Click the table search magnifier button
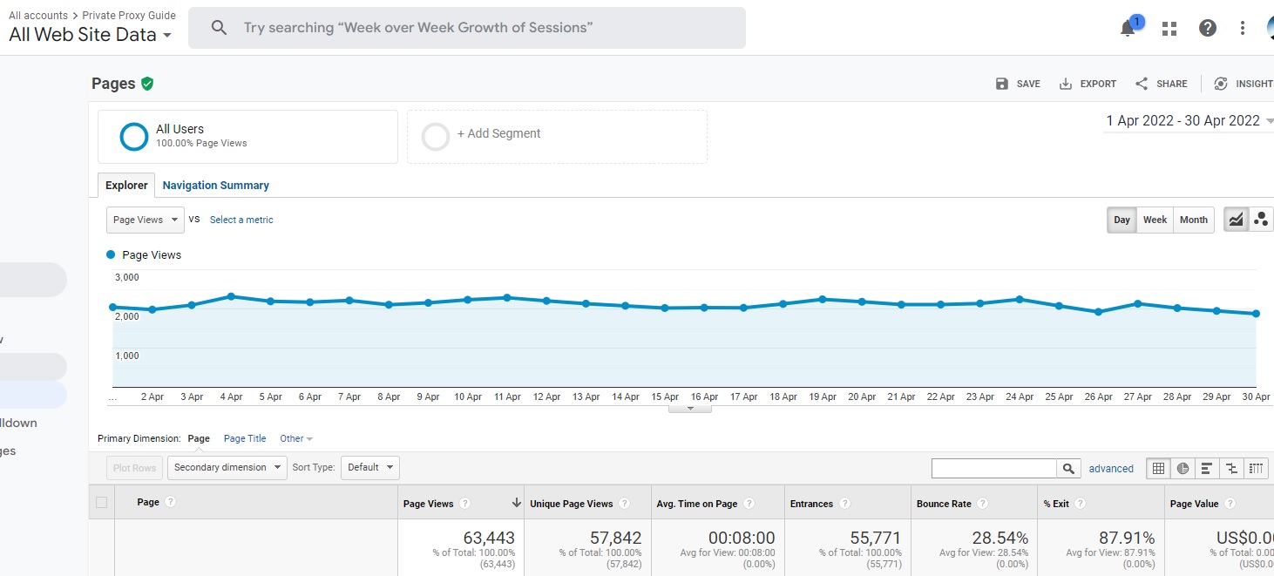The height and width of the screenshot is (576, 1274). 1069,469
